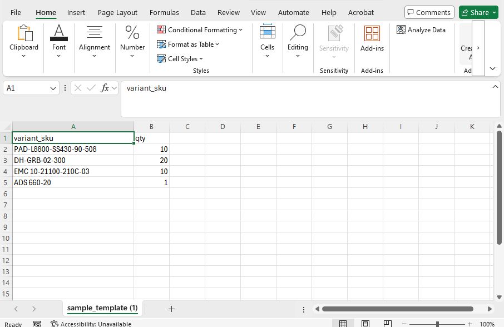504x327 pixels.
Task: Open the Add-ins button
Action: (372, 38)
